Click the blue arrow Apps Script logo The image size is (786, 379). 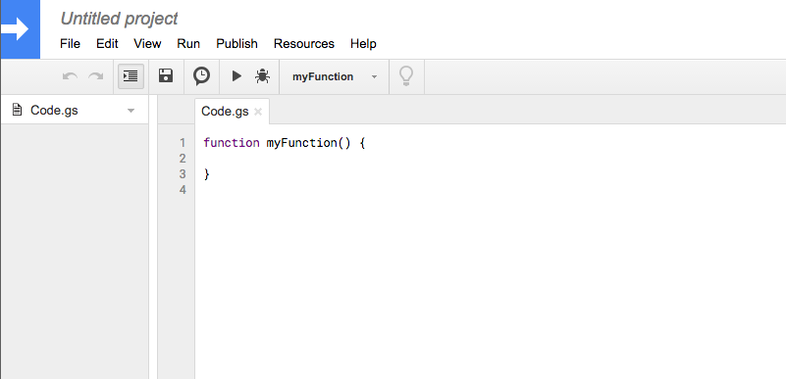point(20,29)
